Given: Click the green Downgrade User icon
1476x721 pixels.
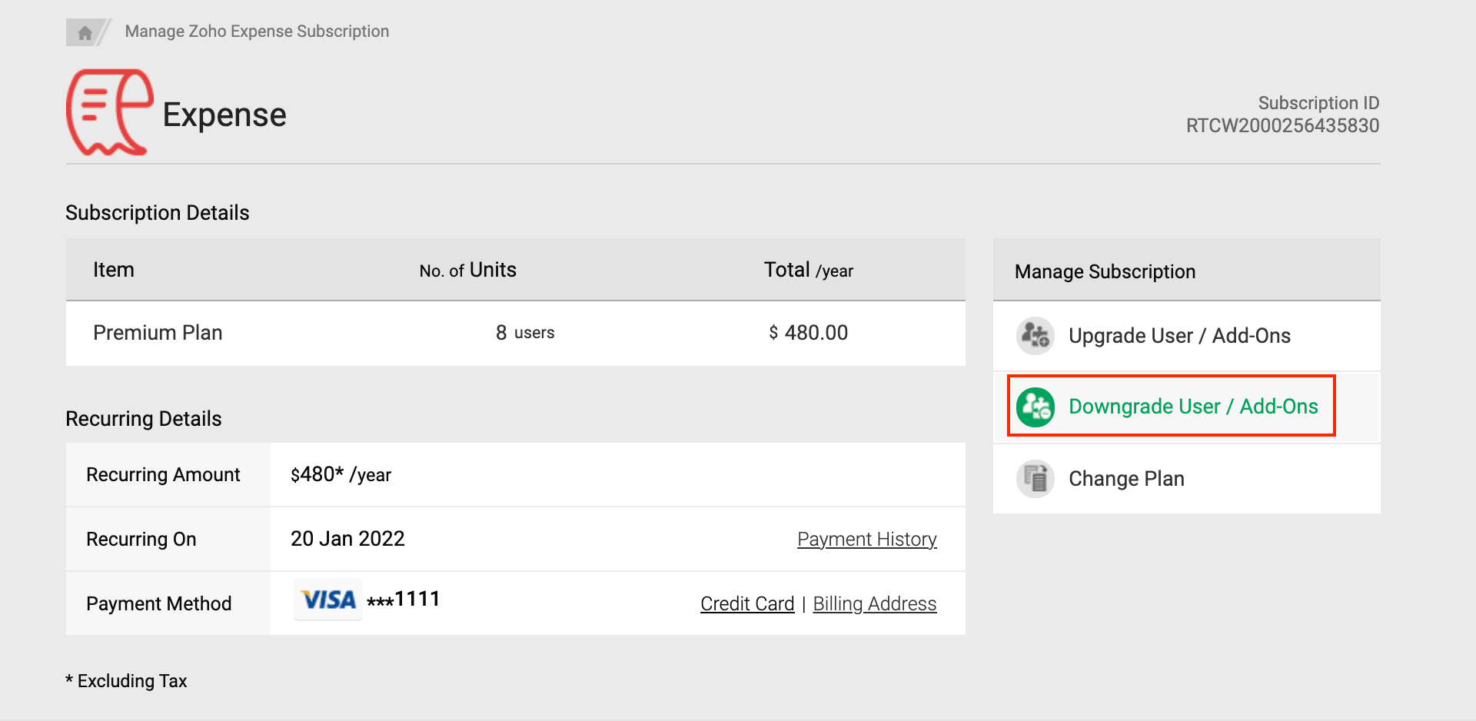Looking at the screenshot, I should pyautogui.click(x=1035, y=407).
